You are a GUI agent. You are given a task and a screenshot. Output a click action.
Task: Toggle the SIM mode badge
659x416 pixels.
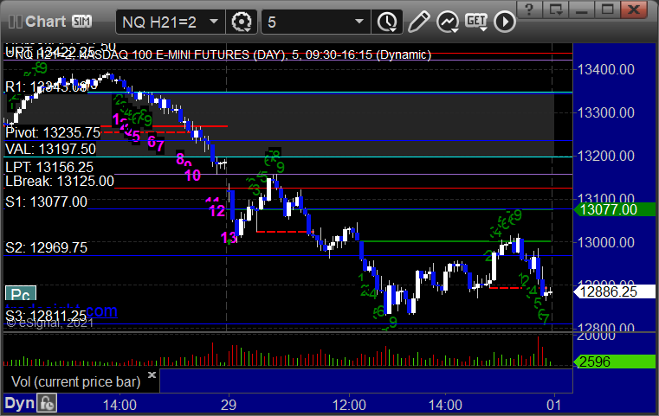(81, 22)
